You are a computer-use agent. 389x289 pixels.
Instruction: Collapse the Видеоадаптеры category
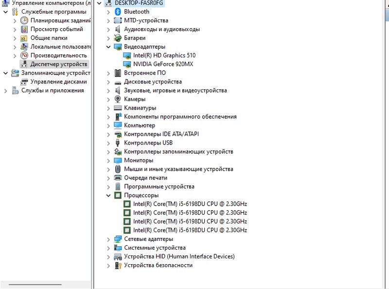pyautogui.click(x=108, y=47)
